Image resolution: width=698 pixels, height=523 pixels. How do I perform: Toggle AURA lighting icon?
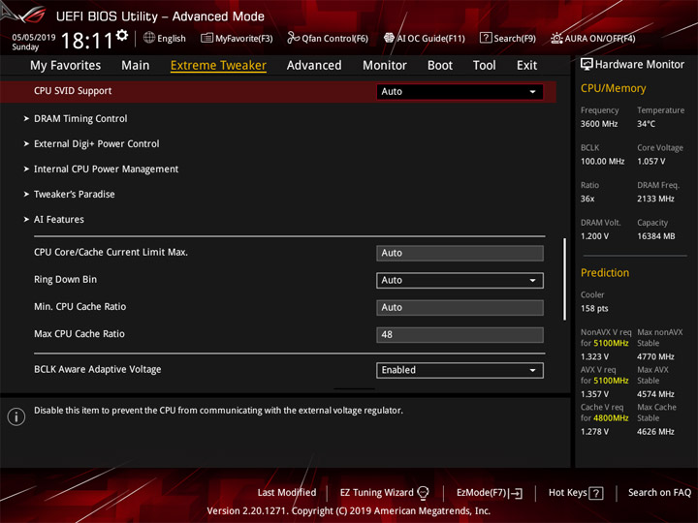(556, 38)
